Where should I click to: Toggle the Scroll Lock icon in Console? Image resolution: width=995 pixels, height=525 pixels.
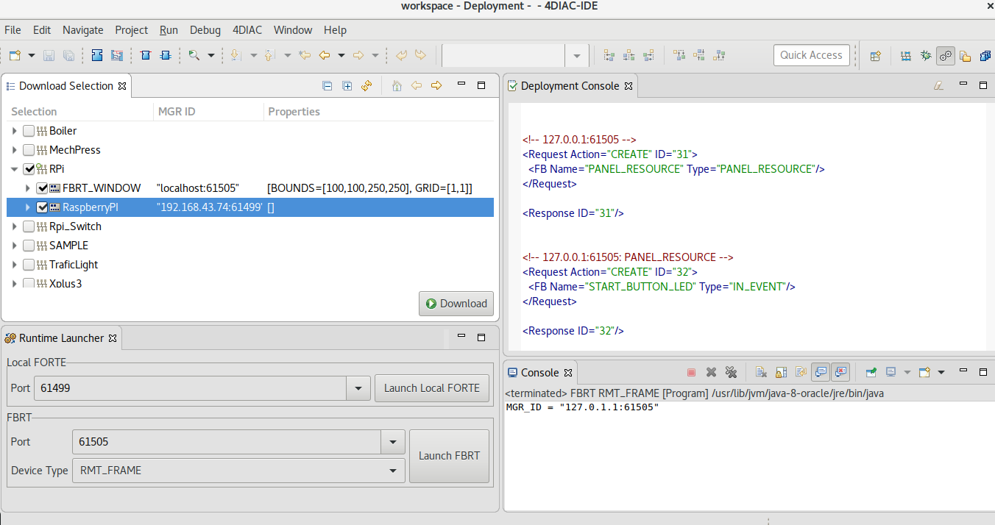click(782, 373)
